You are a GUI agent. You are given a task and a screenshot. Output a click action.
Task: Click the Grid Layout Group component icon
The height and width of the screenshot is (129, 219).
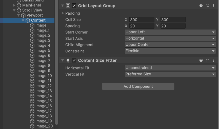coord(68,6)
